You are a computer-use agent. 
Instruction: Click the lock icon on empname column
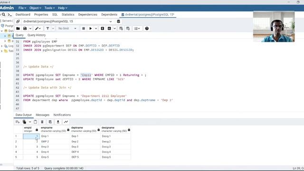(x=68, y=130)
